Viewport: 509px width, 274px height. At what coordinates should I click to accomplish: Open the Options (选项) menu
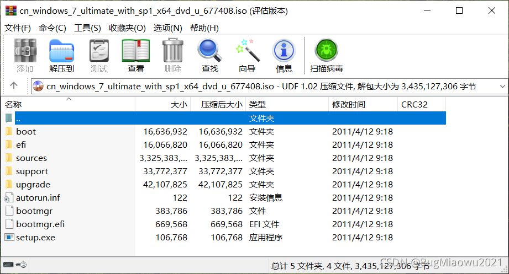(x=168, y=28)
